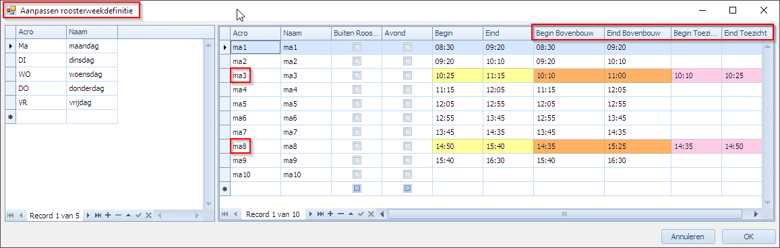Toggle Avond checkbox for ma1
The height and width of the screenshot is (248, 780).
click(x=407, y=47)
